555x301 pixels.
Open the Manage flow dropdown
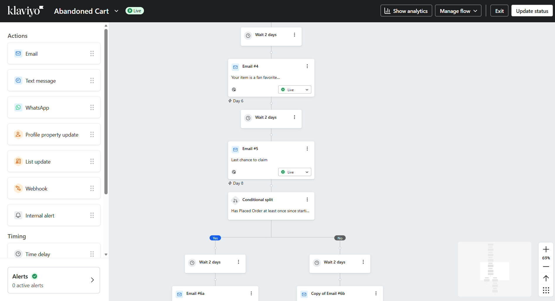(458, 11)
